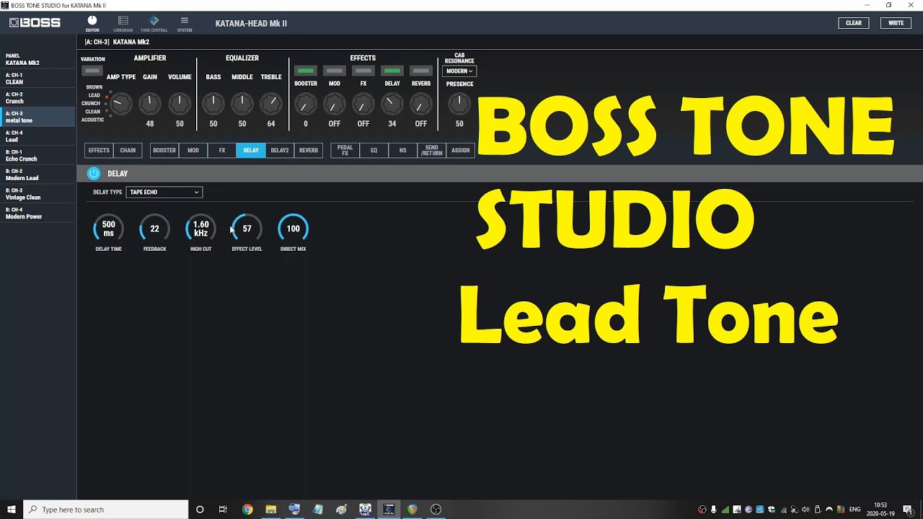The image size is (923, 519).
Task: Select A: CH-4 Lead patch
Action: 37,136
